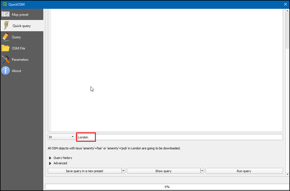Click the scrollbar down arrow

(287, 174)
